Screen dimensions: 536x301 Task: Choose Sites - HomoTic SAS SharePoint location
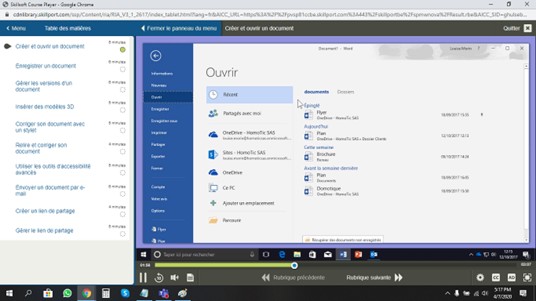[x=249, y=155]
